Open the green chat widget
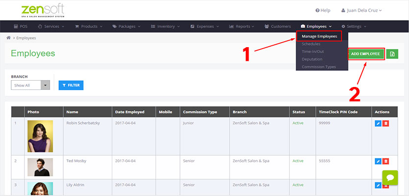The image size is (409, 196). click(390, 178)
